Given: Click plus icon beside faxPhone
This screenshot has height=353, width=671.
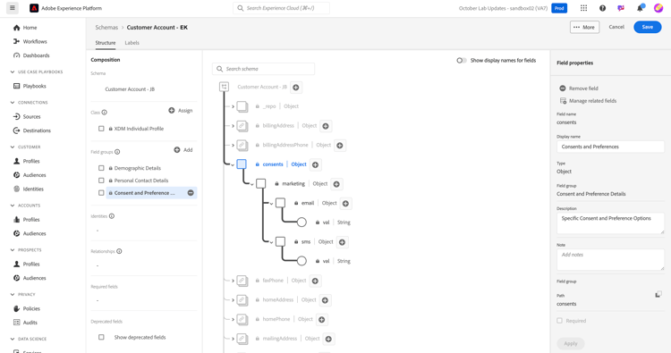Looking at the screenshot, I should (x=315, y=281).
